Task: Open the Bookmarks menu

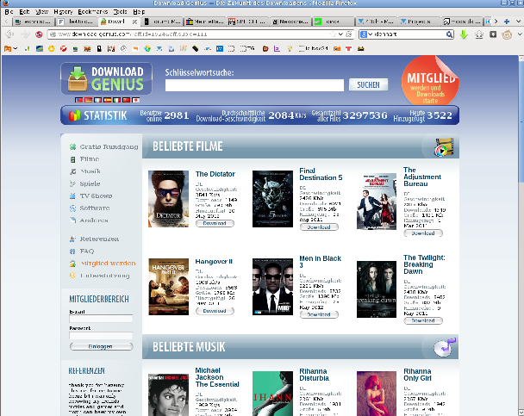Action: [92, 12]
